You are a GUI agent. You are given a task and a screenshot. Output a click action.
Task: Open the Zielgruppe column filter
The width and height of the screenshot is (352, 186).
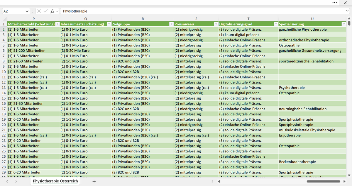(x=171, y=24)
